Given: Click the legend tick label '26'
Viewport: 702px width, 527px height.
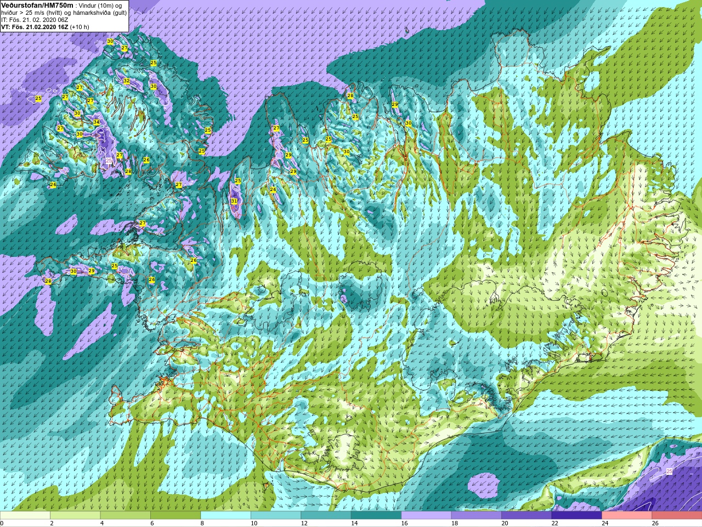Looking at the screenshot, I should [655, 524].
